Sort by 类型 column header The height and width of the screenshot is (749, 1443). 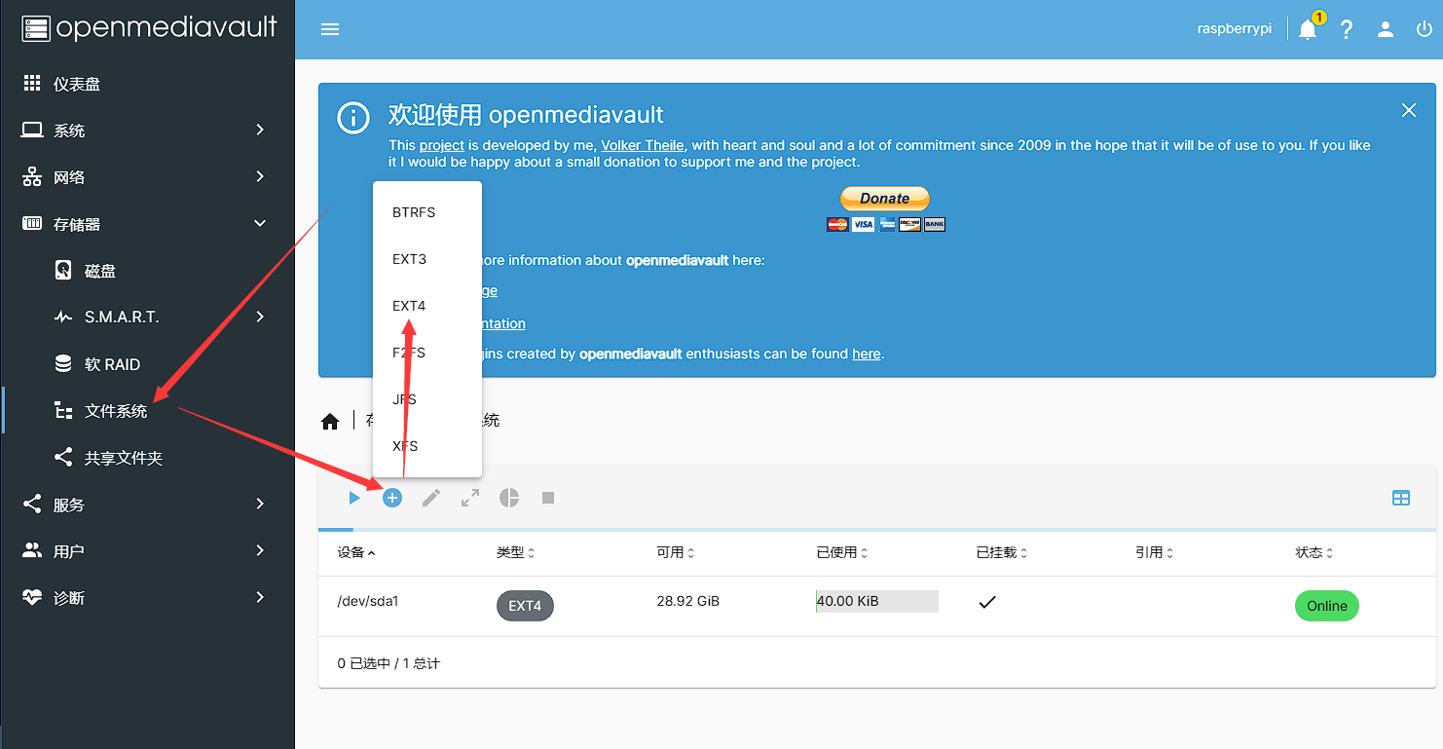point(516,552)
